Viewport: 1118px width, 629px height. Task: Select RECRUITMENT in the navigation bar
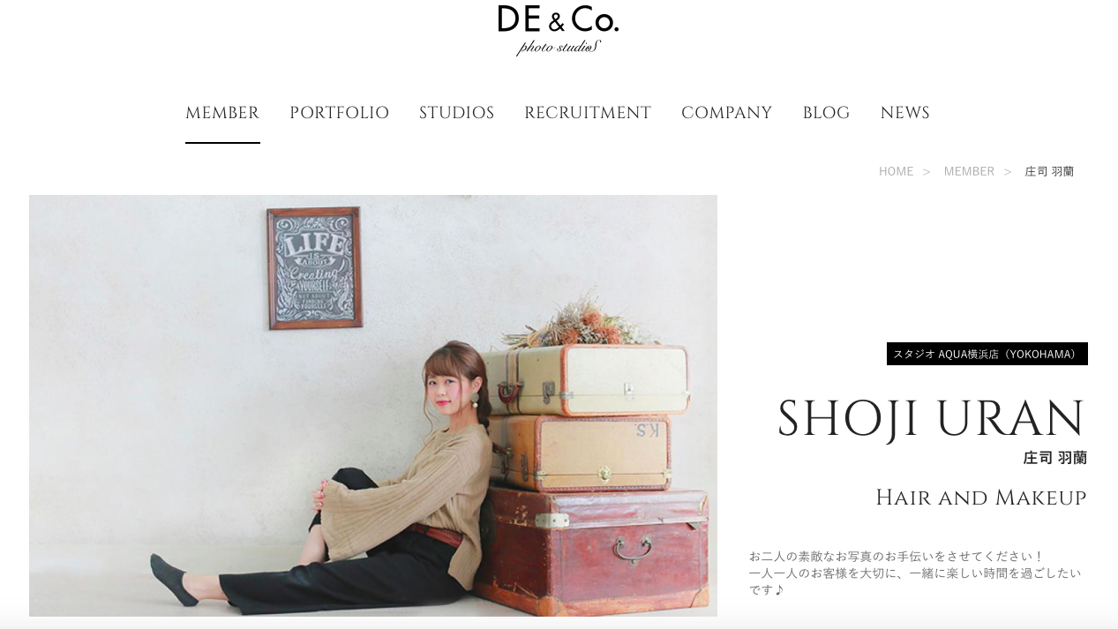(588, 113)
